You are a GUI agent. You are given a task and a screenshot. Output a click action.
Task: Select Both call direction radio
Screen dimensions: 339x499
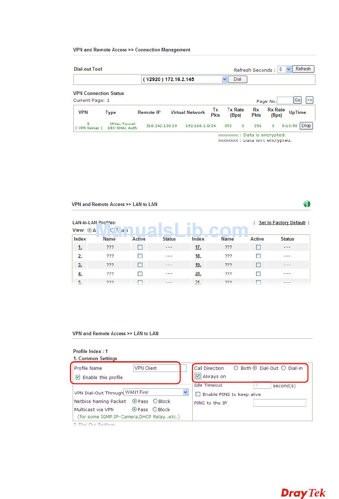(x=236, y=368)
